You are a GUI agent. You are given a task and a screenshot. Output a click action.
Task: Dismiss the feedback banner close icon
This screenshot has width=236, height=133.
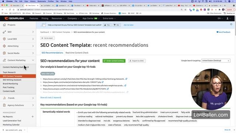coord(231,24)
